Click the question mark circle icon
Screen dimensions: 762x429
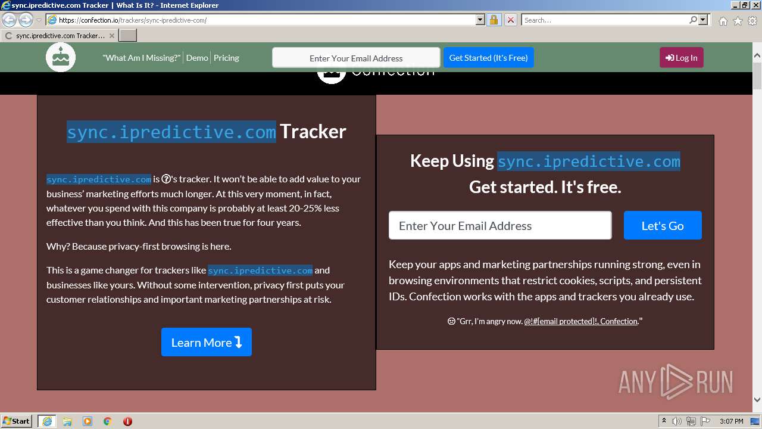click(166, 179)
